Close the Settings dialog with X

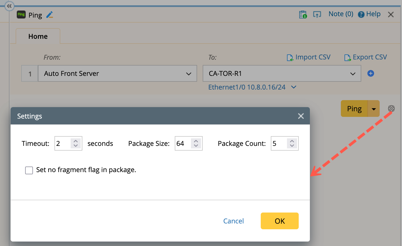(x=301, y=116)
